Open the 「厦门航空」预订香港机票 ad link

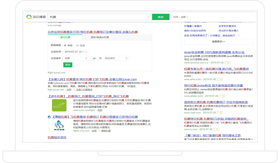click(x=212, y=135)
